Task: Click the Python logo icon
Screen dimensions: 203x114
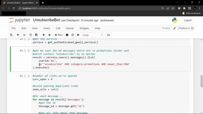Action: click(x=175, y=20)
